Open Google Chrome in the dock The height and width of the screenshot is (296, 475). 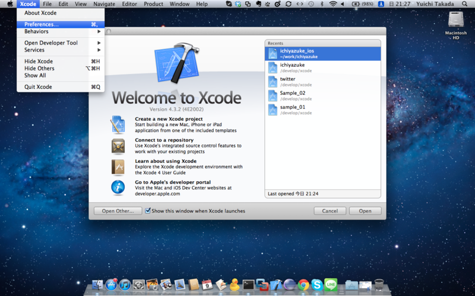pyautogui.click(x=303, y=285)
